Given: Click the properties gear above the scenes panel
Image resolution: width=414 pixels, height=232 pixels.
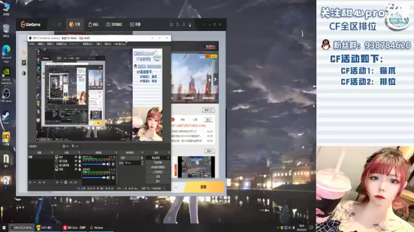Looking at the screenshot, I should [x=66, y=146].
